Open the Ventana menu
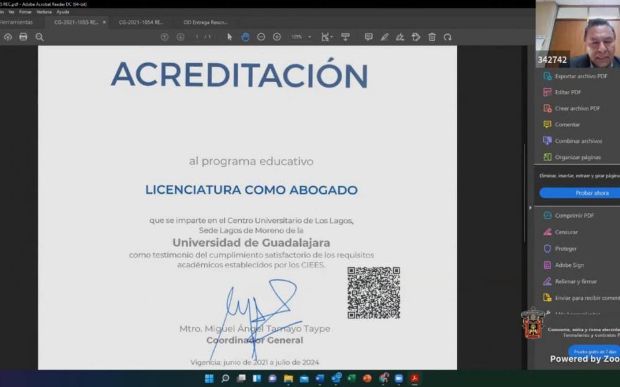The image size is (620, 387). pyautogui.click(x=44, y=12)
